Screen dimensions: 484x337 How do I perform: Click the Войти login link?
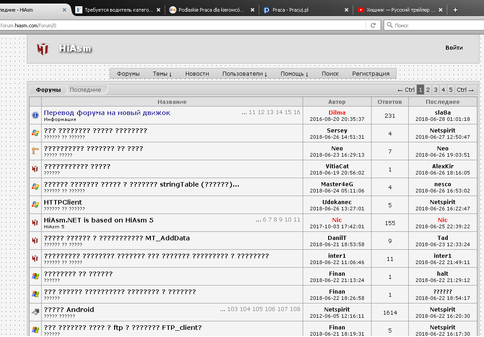(454, 48)
